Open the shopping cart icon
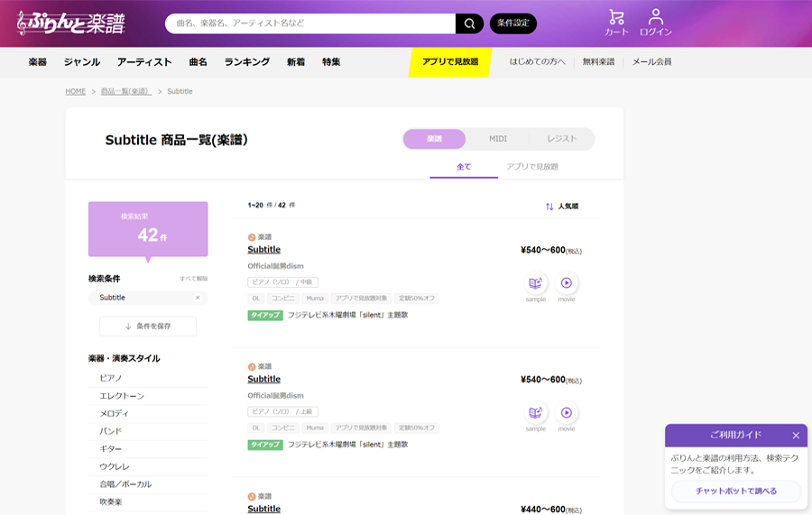 pos(616,22)
